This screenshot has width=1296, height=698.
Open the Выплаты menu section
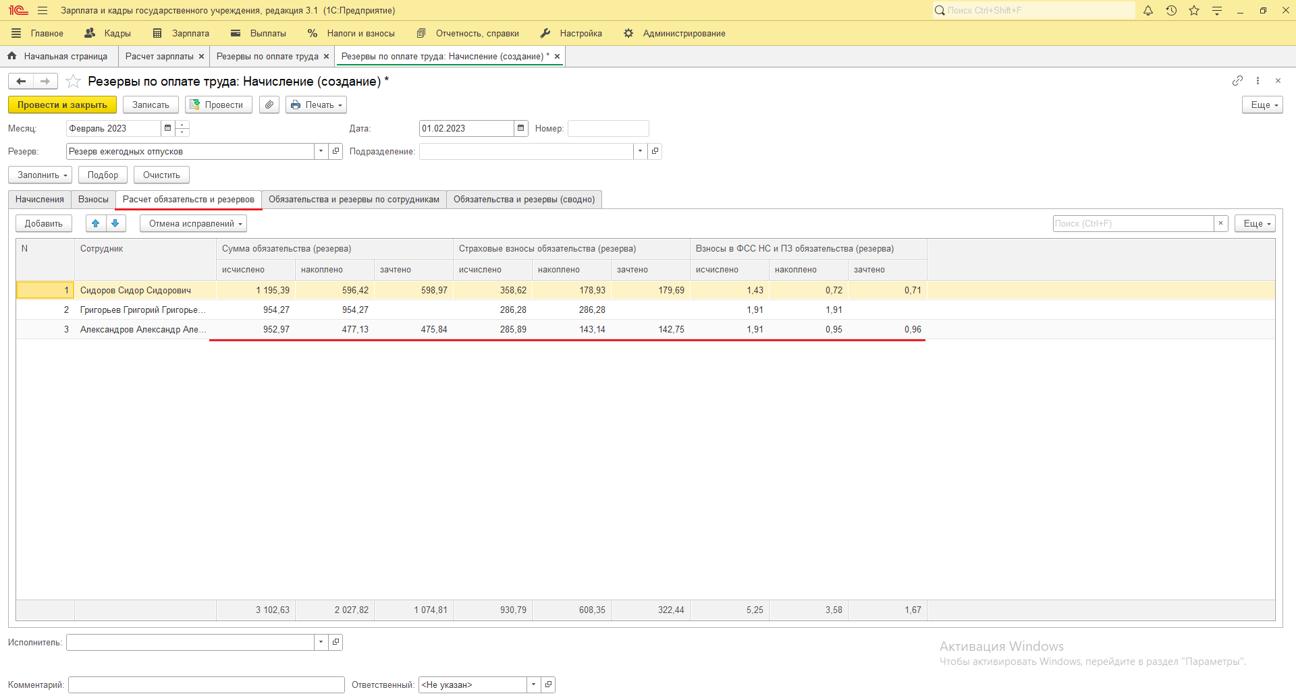(x=259, y=33)
